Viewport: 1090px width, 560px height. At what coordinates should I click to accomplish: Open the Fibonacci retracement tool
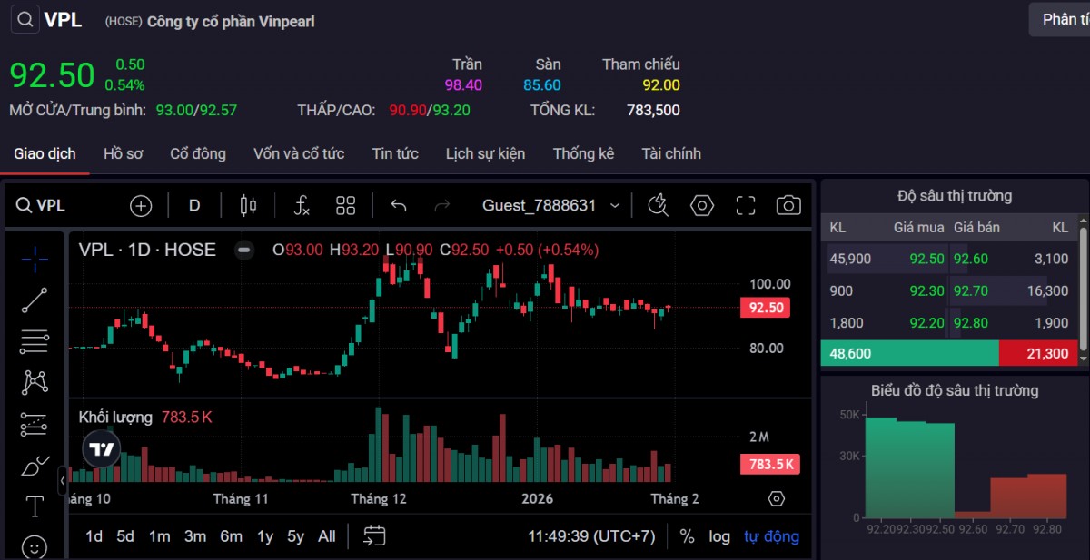(x=34, y=341)
